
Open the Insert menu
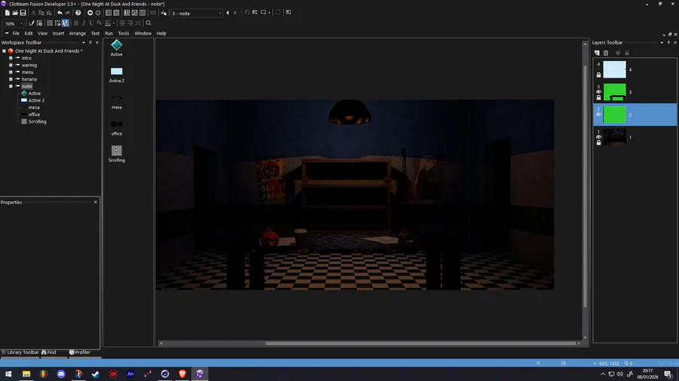58,33
